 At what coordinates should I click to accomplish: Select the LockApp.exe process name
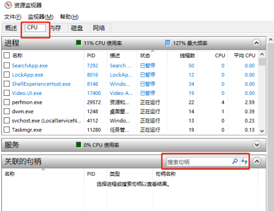point(28,75)
